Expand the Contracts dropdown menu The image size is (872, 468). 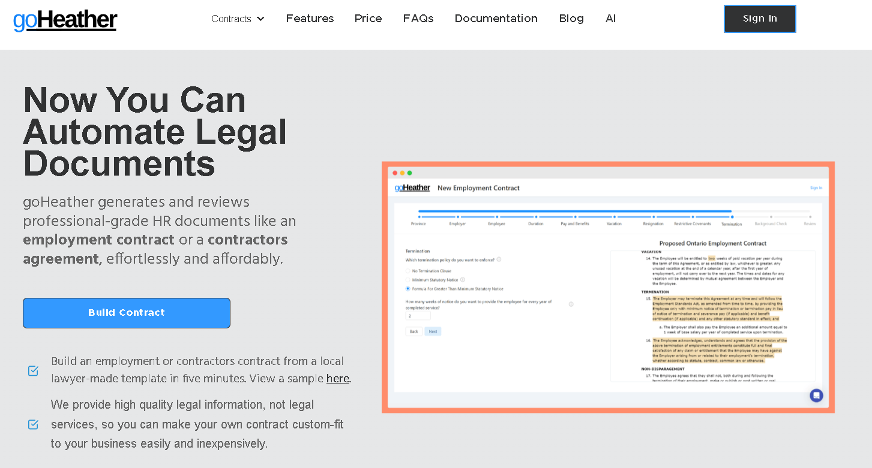coord(238,19)
